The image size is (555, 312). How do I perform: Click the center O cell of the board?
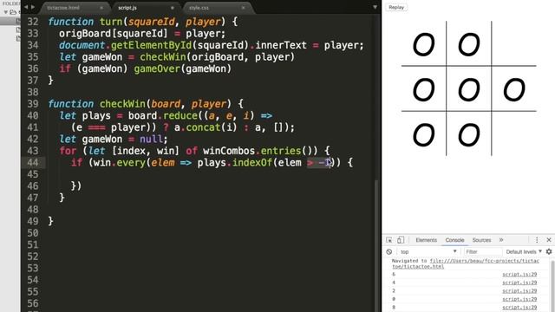[x=469, y=88]
